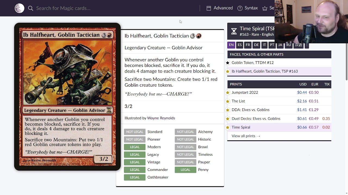Click the 0.35 TIX Duel Decks price
This screenshot has height=195, width=348.
click(x=326, y=118)
